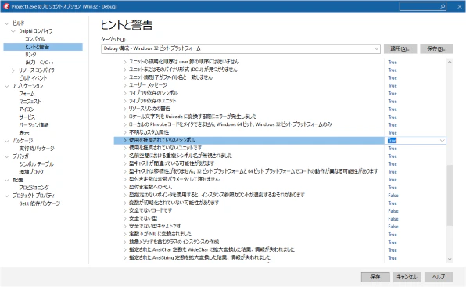This screenshot has width=466, height=287.
Task: Click the 保存(S)... button beside target
Action: (x=436, y=48)
